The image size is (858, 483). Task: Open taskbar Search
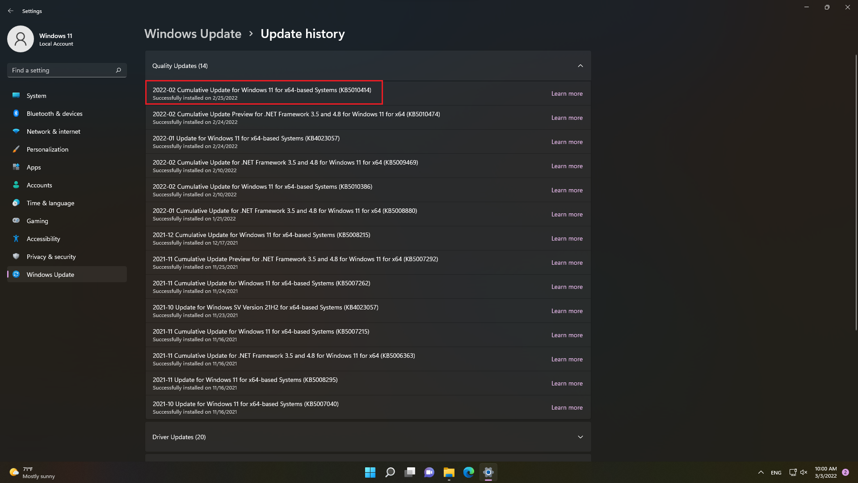390,472
